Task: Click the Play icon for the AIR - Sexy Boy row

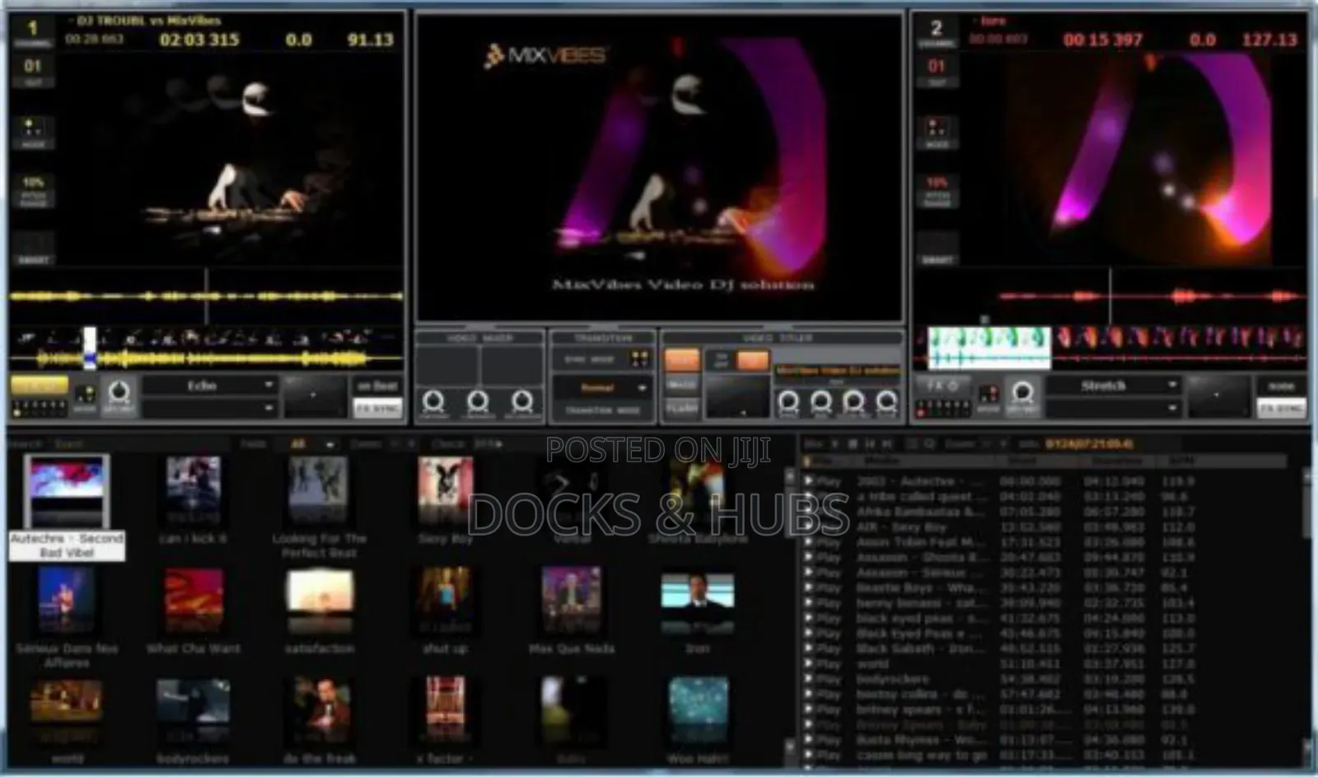Action: [809, 527]
